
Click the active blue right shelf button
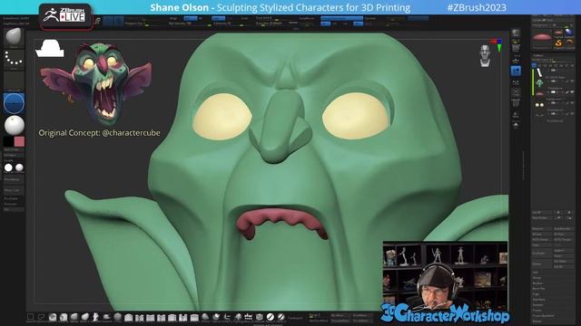pos(516,71)
